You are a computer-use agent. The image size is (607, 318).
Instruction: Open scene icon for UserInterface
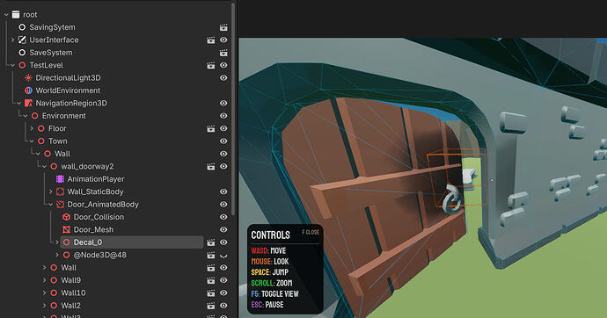point(210,40)
